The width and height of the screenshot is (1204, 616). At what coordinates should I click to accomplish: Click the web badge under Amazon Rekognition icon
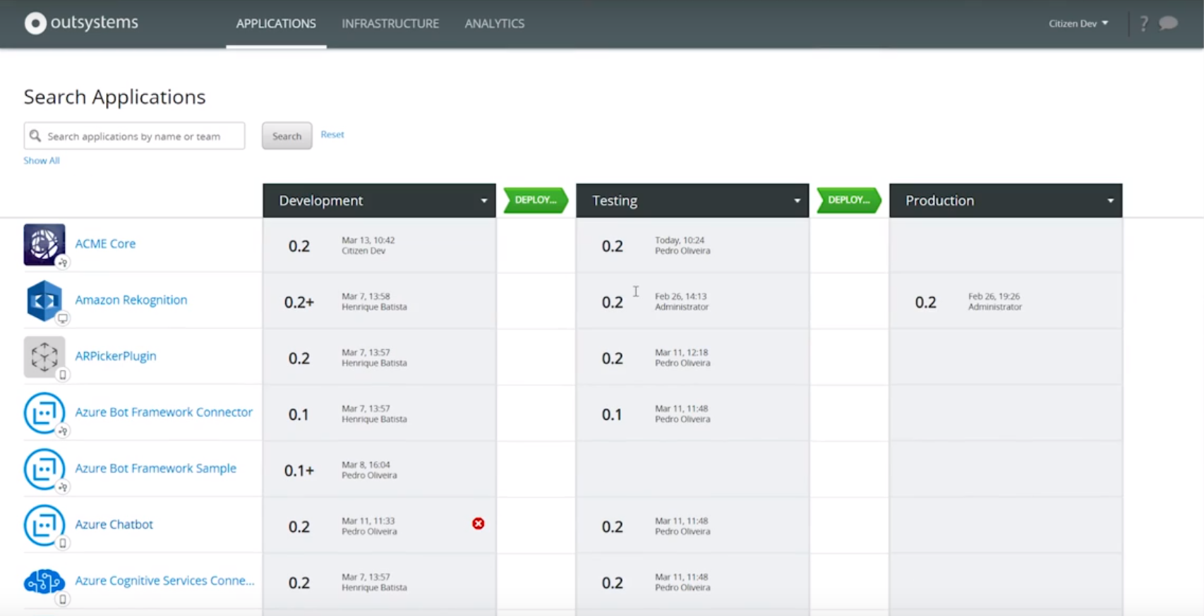coord(63,318)
